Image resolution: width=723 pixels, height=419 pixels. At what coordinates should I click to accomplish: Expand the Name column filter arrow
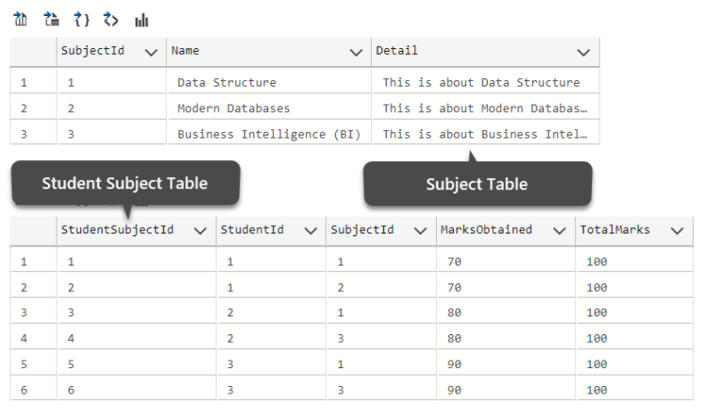(x=356, y=53)
